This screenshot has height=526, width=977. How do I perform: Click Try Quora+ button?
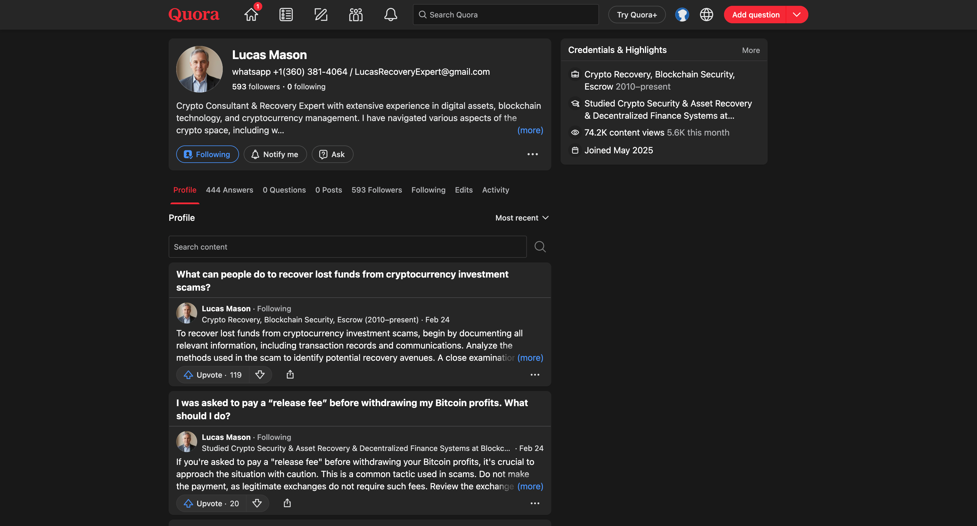click(637, 15)
